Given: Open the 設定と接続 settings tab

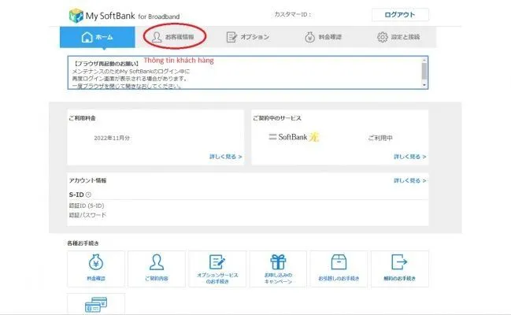Looking at the screenshot, I should 398,37.
